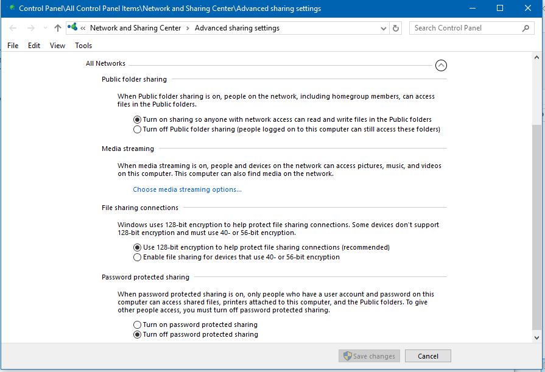Click the search magnifier icon
The image size is (545, 372).
click(x=526, y=28)
